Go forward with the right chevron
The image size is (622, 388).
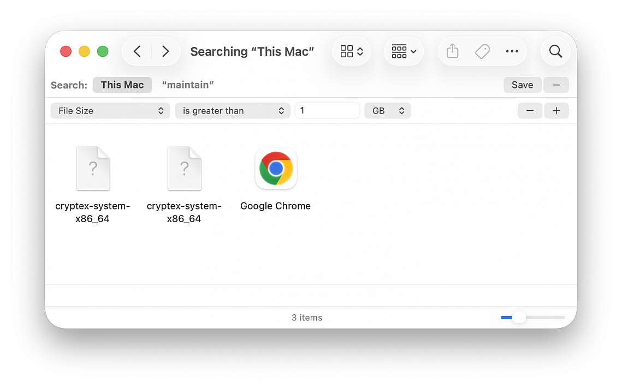tap(165, 51)
